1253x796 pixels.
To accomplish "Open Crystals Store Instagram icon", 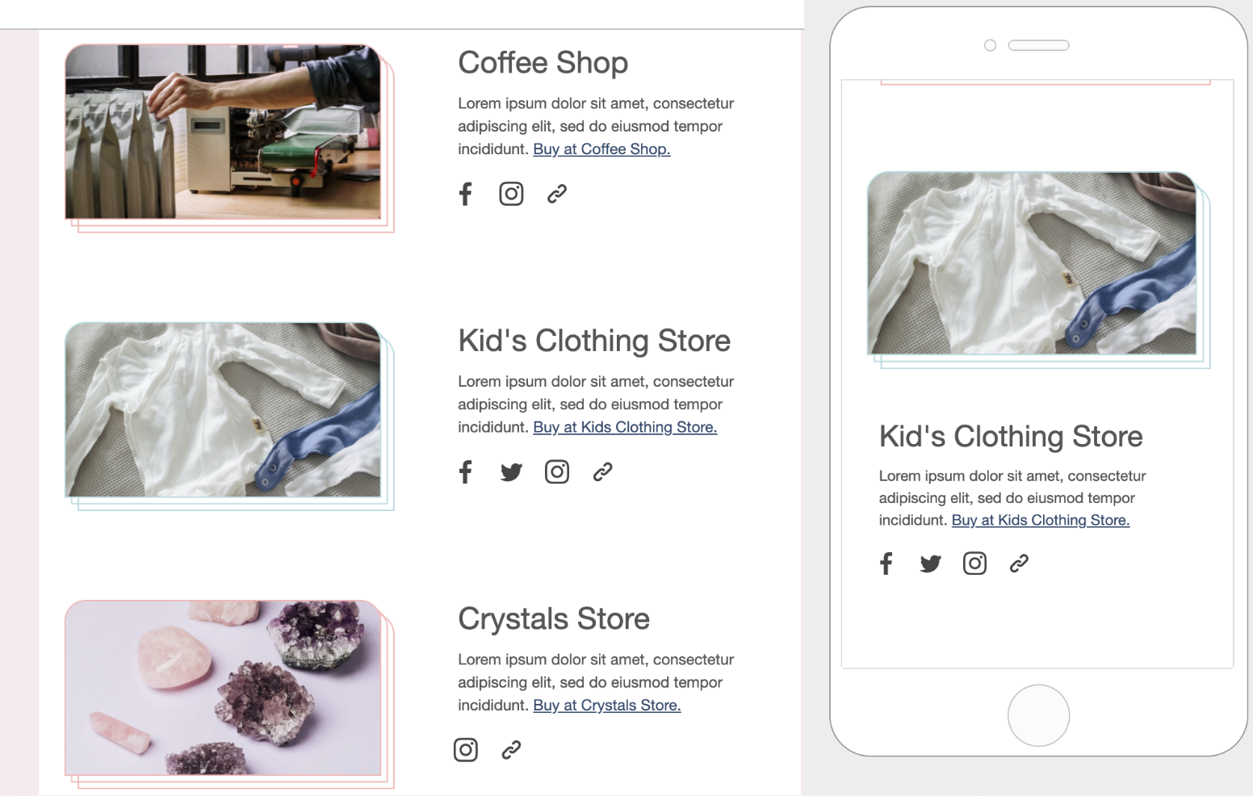I will pyautogui.click(x=466, y=750).
